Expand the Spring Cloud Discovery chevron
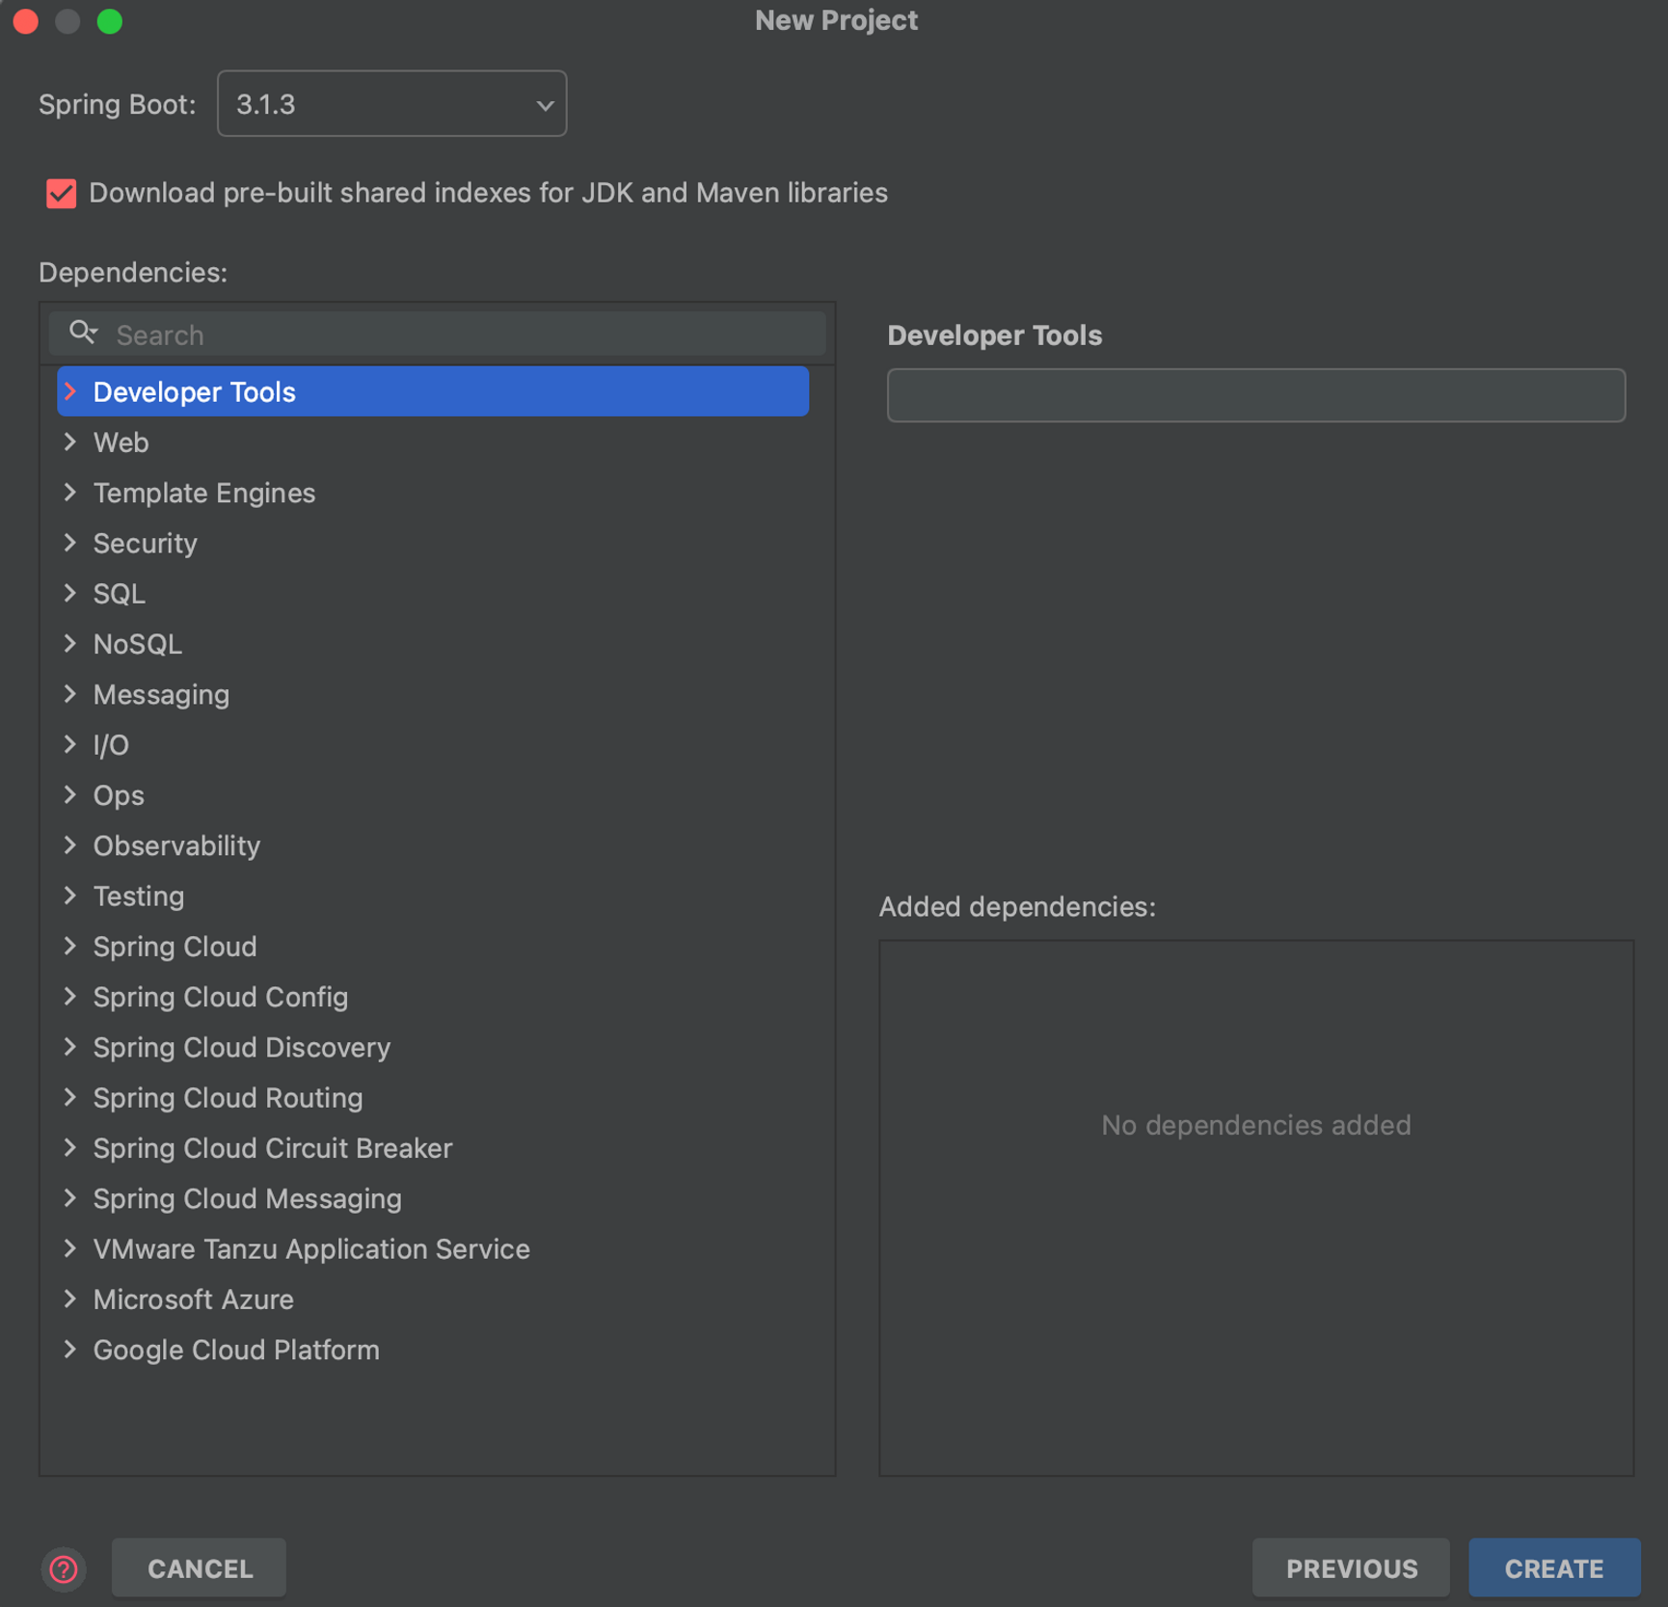This screenshot has width=1668, height=1607. [x=70, y=1047]
